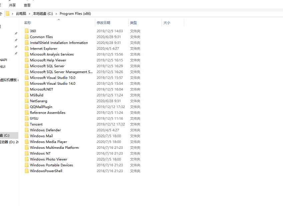Sort by the 名称 column header
The height and width of the screenshot is (206, 283).
click(x=27, y=23)
